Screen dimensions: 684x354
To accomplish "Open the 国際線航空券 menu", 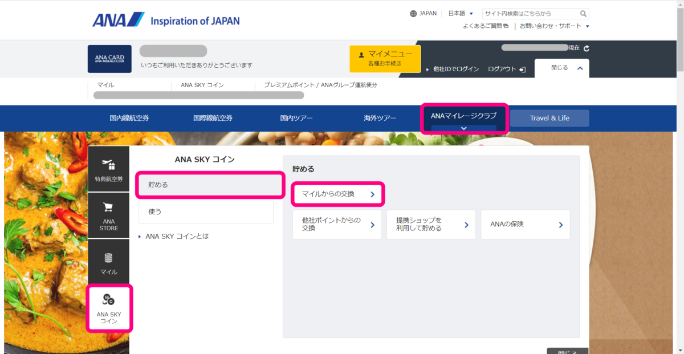I will (213, 118).
